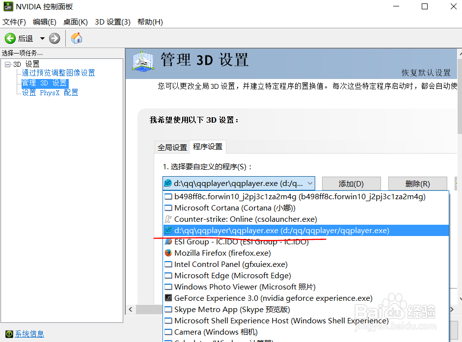Collapse the program selection combo box arrow
This screenshot has height=342, width=462.
point(310,183)
